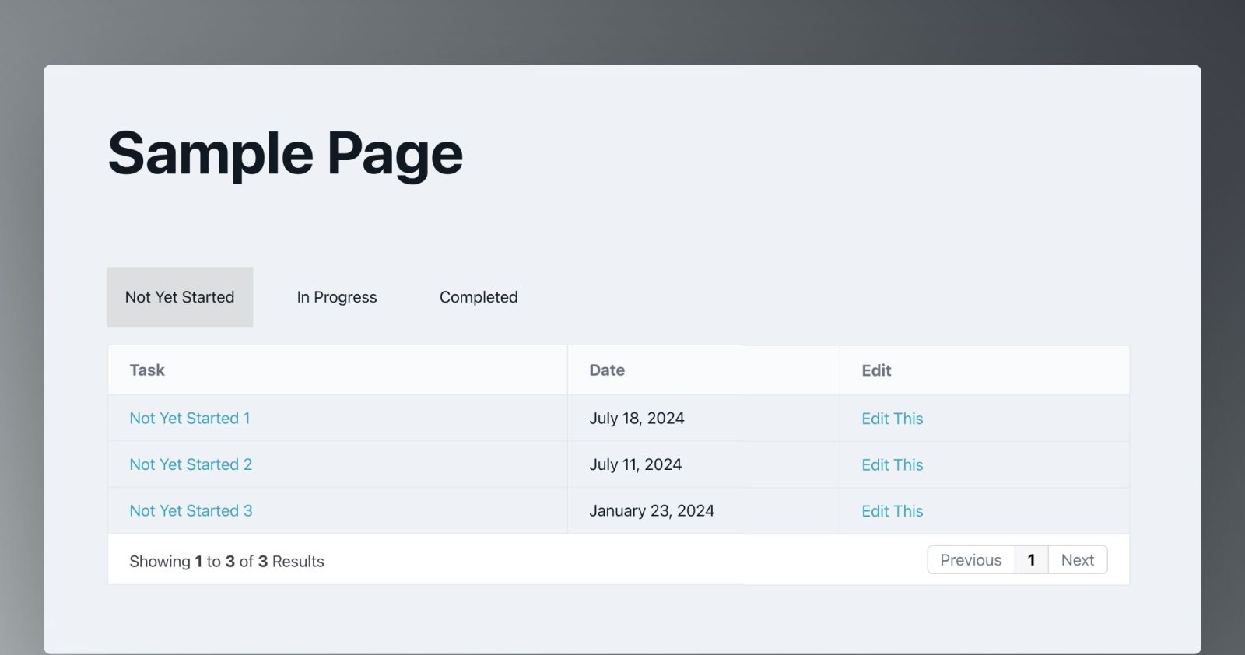Select page 1 in the pagination
This screenshot has width=1245, height=655.
[x=1031, y=560]
